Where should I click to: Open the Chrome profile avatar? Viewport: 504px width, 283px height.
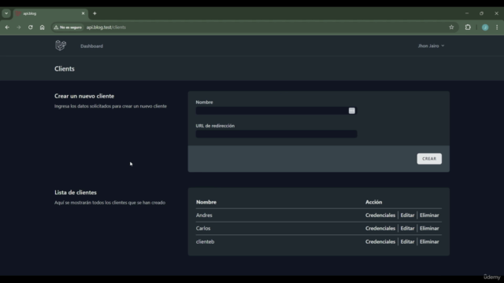pos(485,28)
